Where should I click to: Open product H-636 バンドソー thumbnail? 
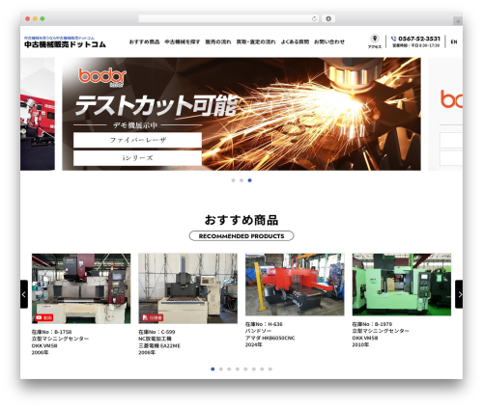(295, 285)
